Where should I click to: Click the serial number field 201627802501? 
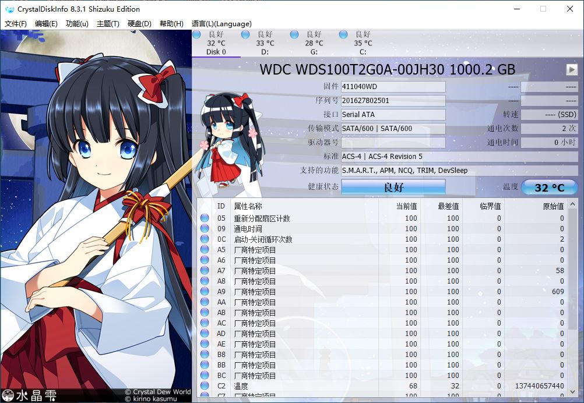click(393, 101)
